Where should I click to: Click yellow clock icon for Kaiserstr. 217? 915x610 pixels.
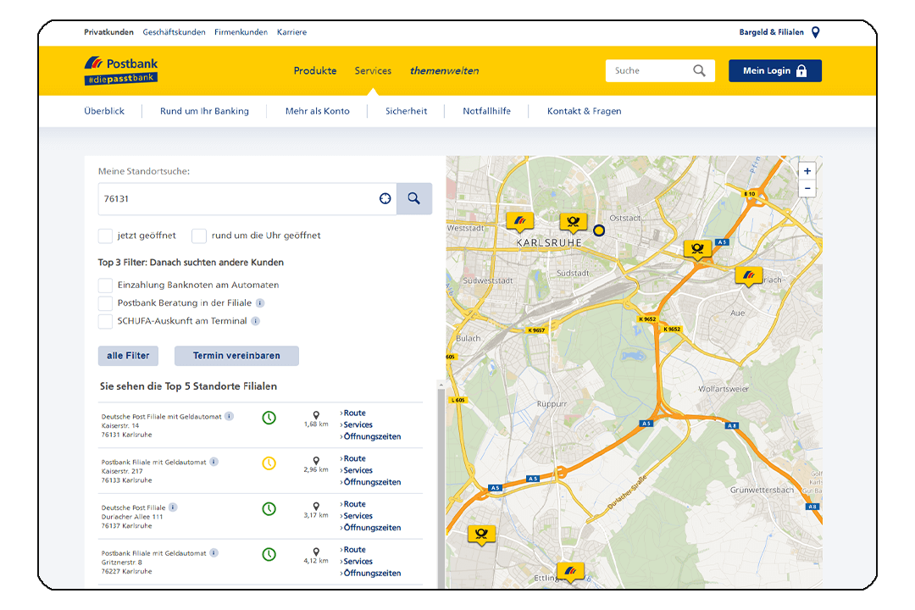pyautogui.click(x=269, y=463)
